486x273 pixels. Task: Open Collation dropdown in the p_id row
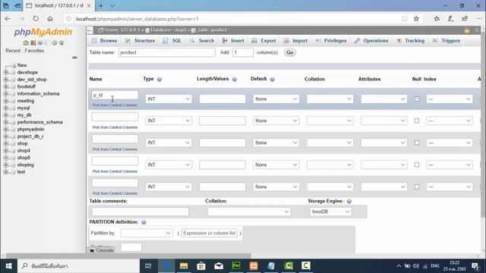[x=330, y=99]
